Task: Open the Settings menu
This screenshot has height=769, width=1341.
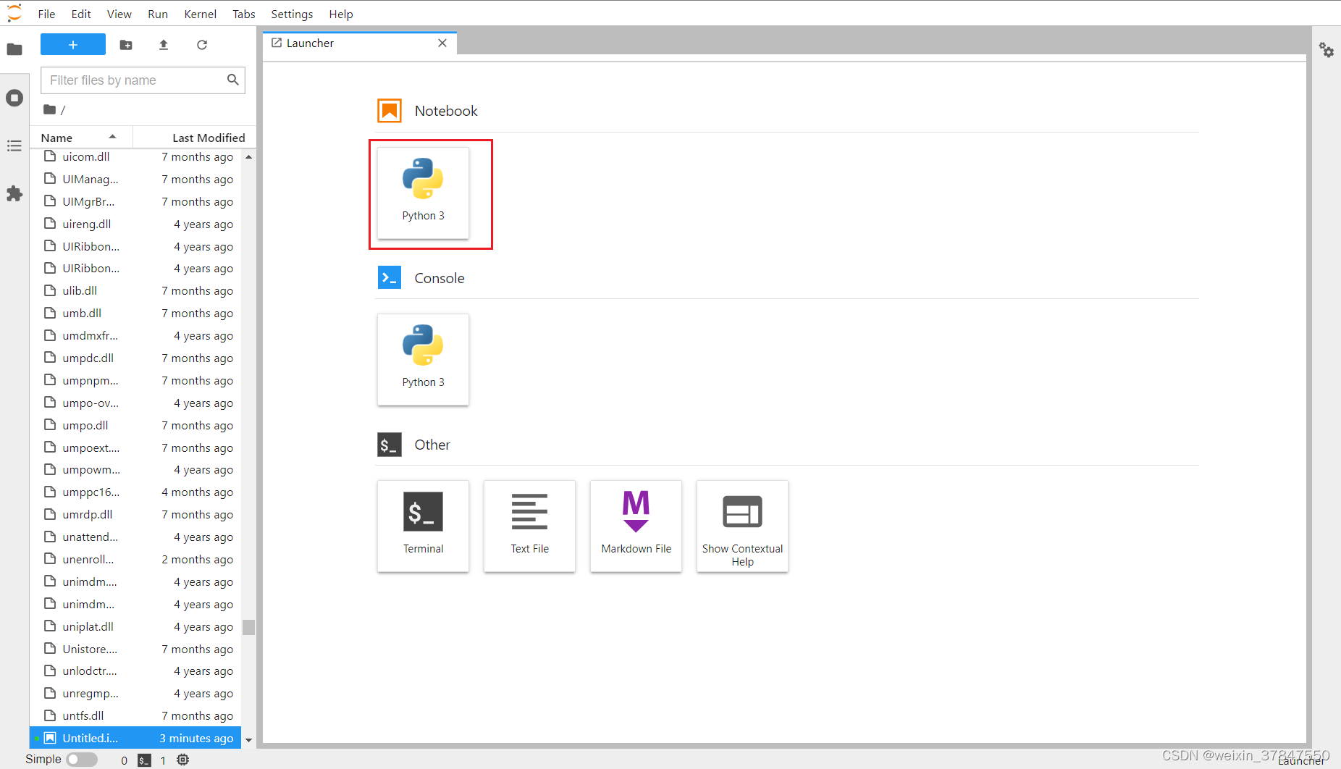Action: point(292,14)
